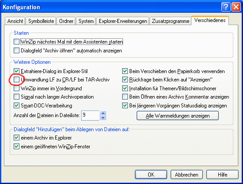The image size is (243, 184).
Task: Uncheck Installation für Themen/Bildschirmschoner
Action: click(125, 88)
